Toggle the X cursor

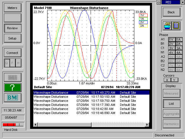[167, 80]
